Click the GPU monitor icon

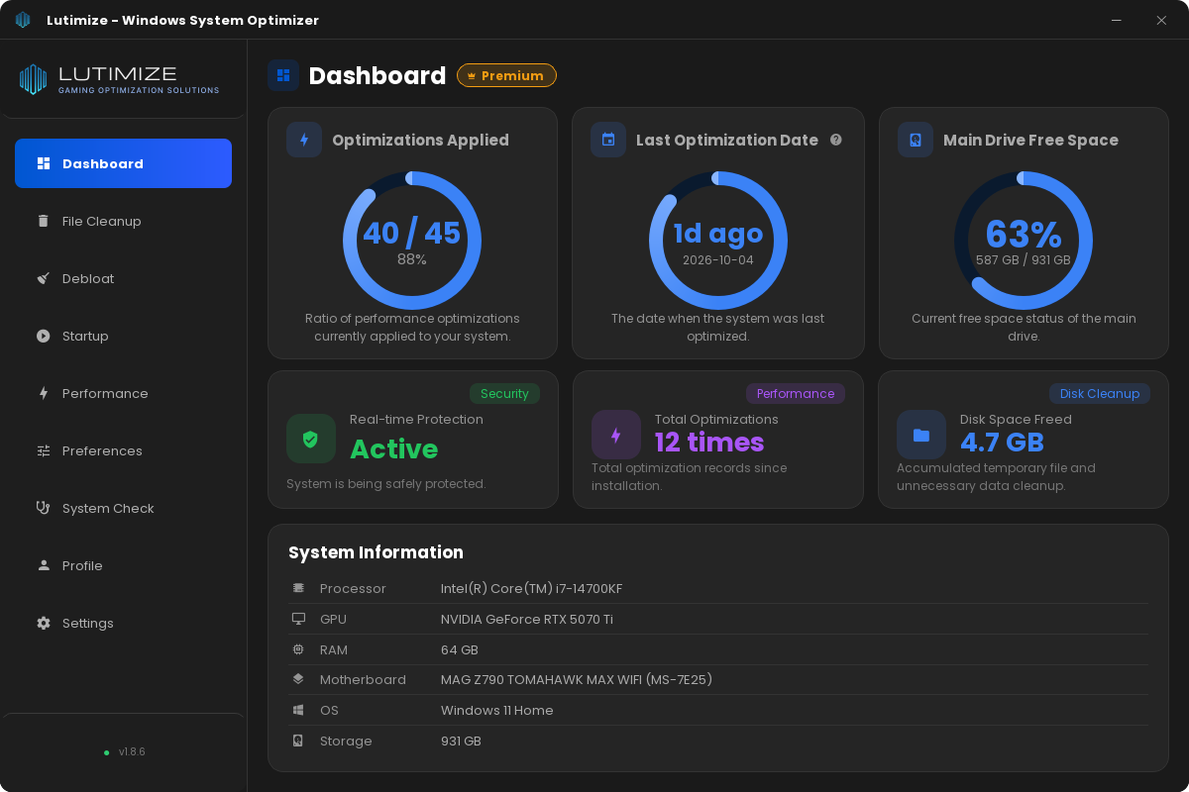click(x=298, y=619)
